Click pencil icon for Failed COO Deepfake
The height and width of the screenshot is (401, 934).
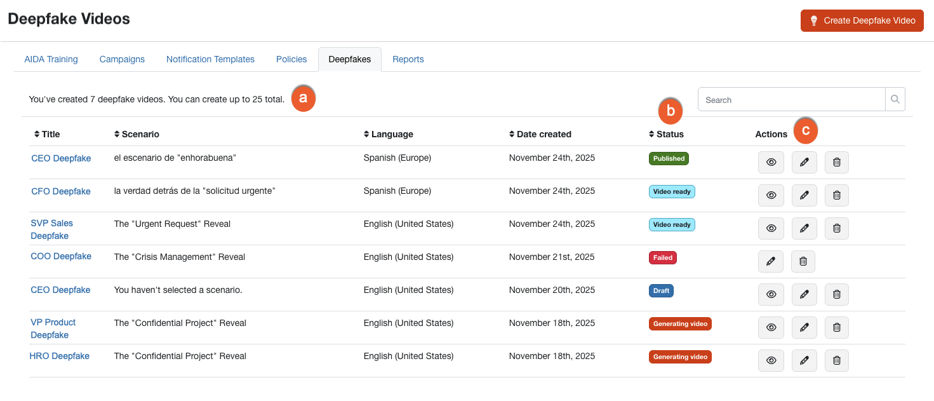pyautogui.click(x=771, y=261)
